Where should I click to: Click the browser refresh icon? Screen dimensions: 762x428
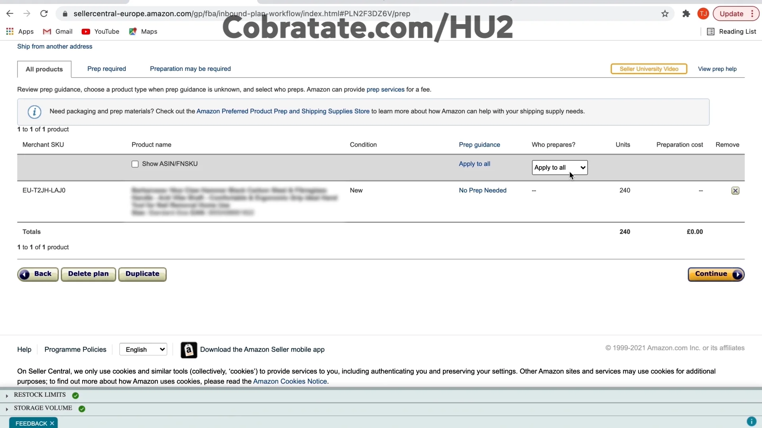point(44,13)
